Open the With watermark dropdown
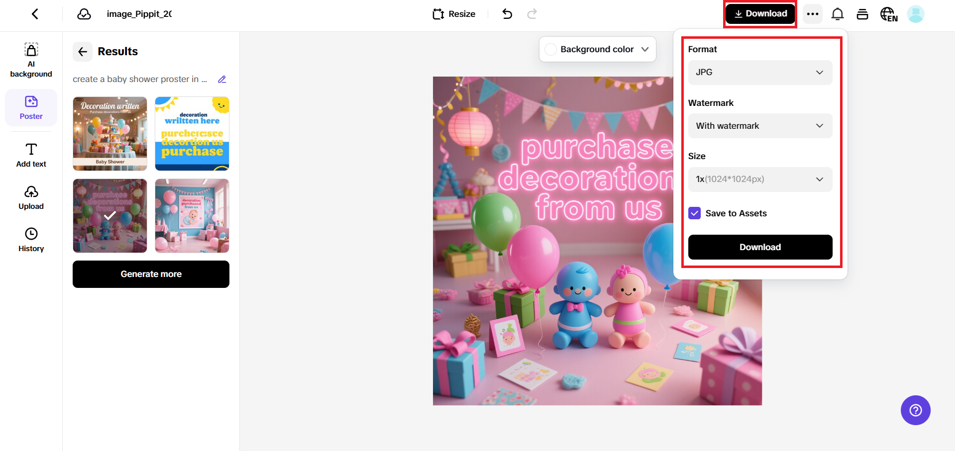The width and height of the screenshot is (955, 451). [x=760, y=126]
